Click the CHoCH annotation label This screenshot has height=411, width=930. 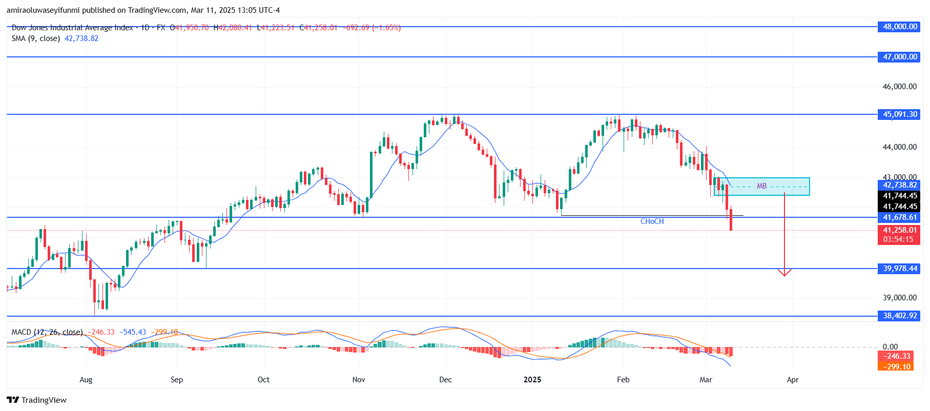click(x=652, y=221)
